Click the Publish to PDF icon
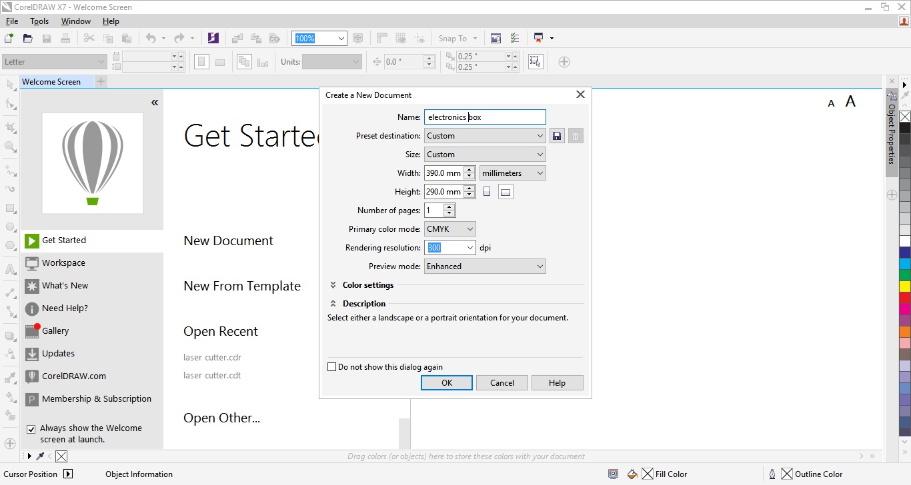 (274, 38)
